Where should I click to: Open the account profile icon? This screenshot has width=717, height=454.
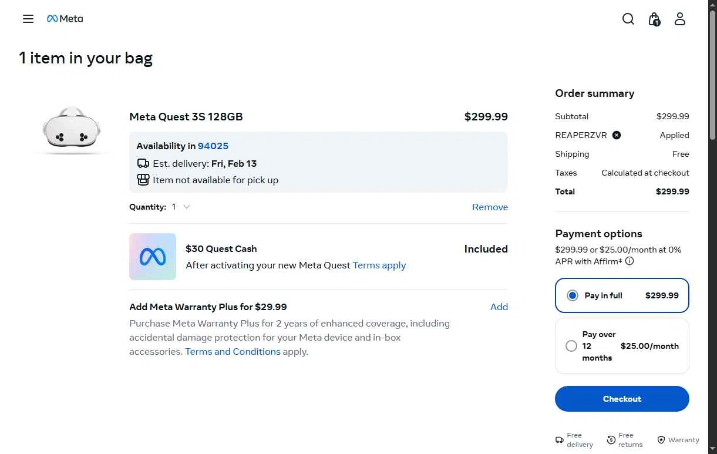(x=680, y=19)
